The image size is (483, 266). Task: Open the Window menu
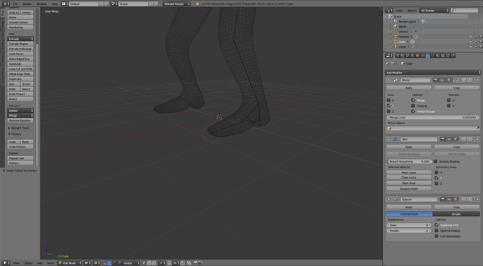42,4
